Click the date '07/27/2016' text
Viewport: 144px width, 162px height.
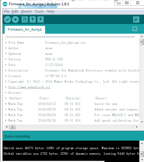click(x=54, y=65)
